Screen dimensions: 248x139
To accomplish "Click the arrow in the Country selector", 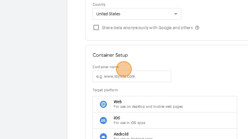I will (176, 14).
